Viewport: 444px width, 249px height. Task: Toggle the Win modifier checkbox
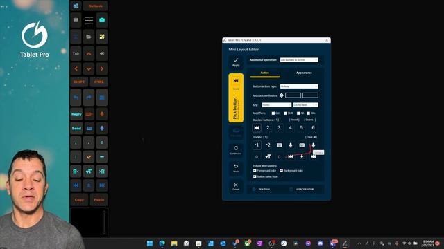click(309, 113)
